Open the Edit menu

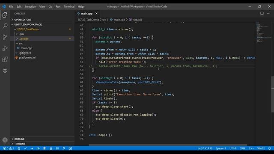click(x=19, y=7)
